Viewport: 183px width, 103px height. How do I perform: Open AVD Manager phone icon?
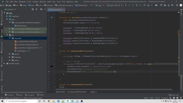point(169,5)
